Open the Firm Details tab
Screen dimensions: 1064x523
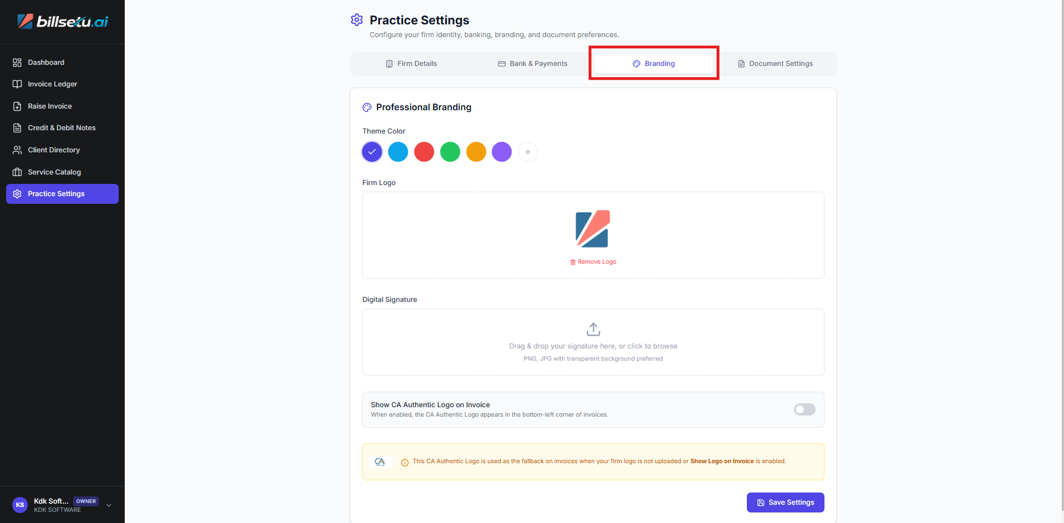pos(411,64)
